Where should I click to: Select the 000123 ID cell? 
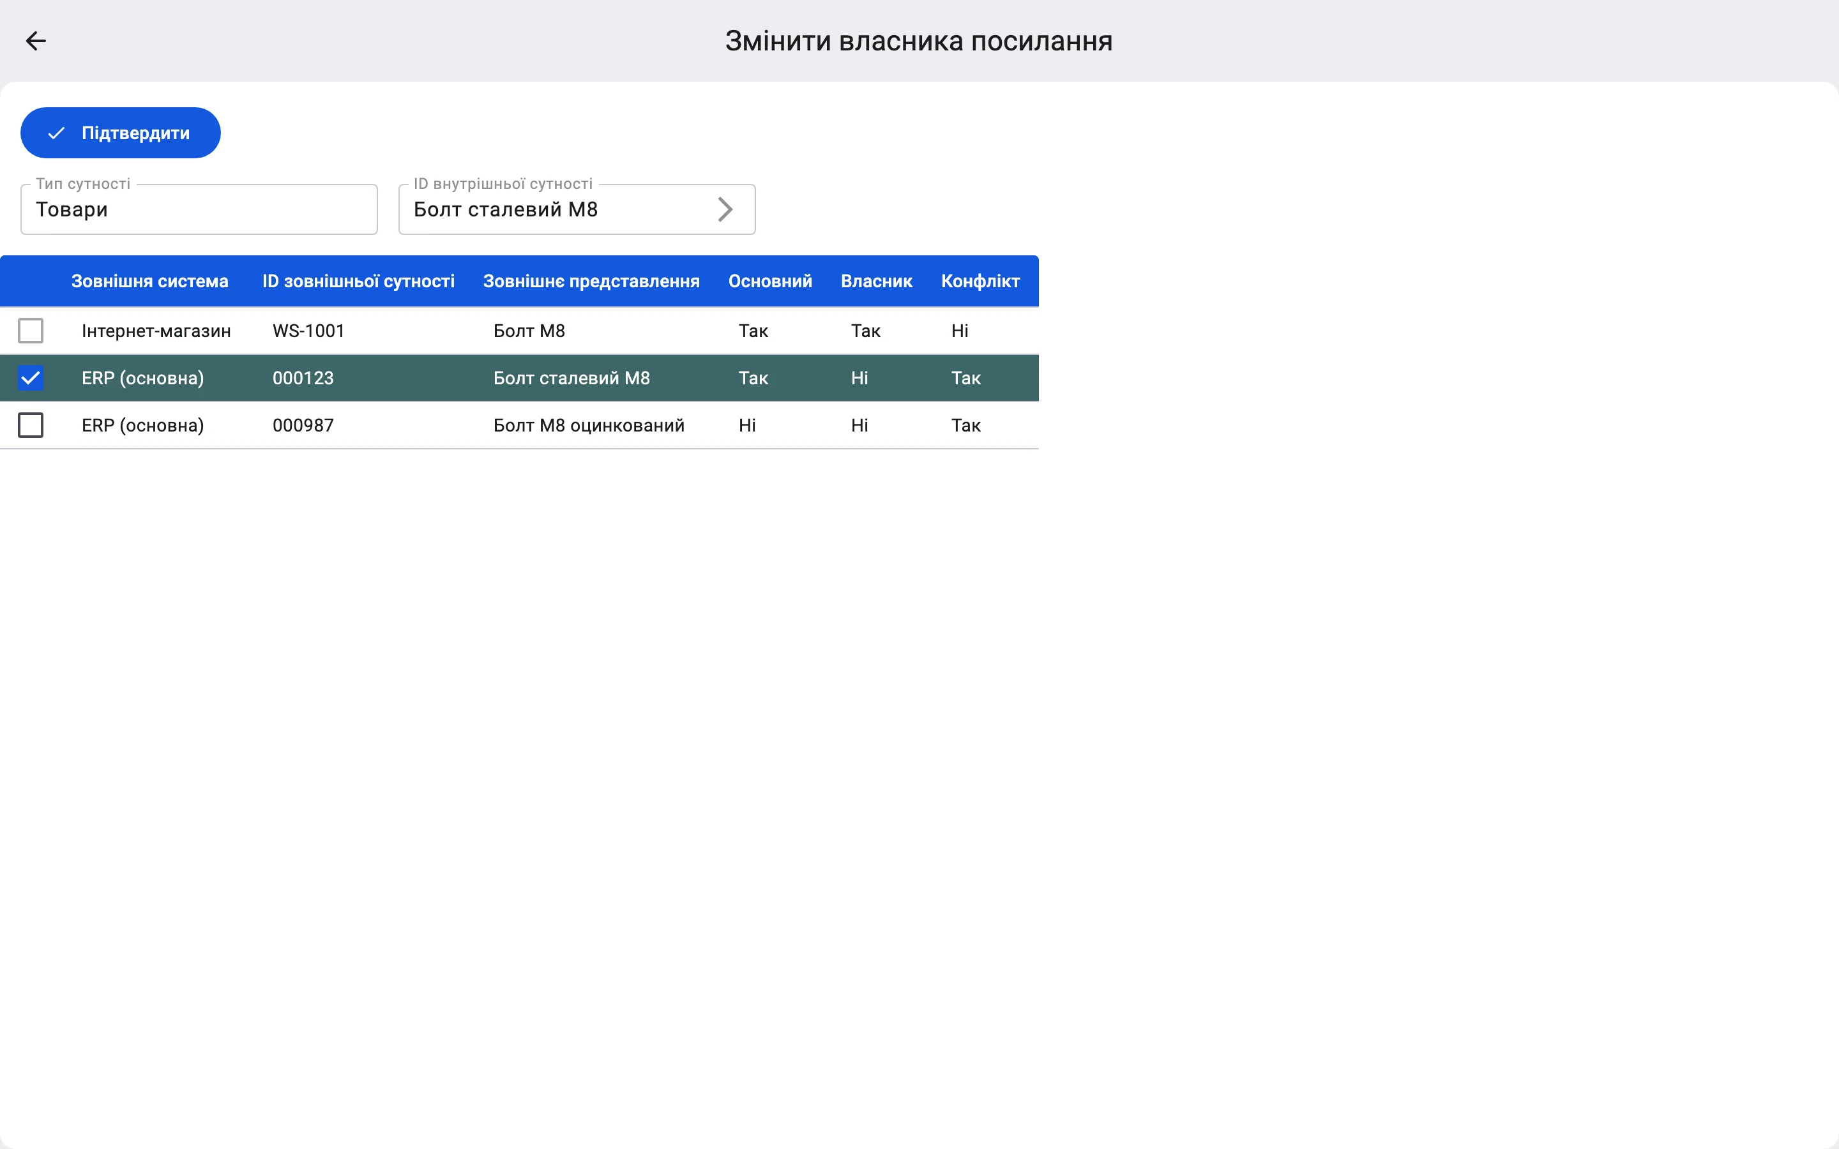[x=303, y=378]
